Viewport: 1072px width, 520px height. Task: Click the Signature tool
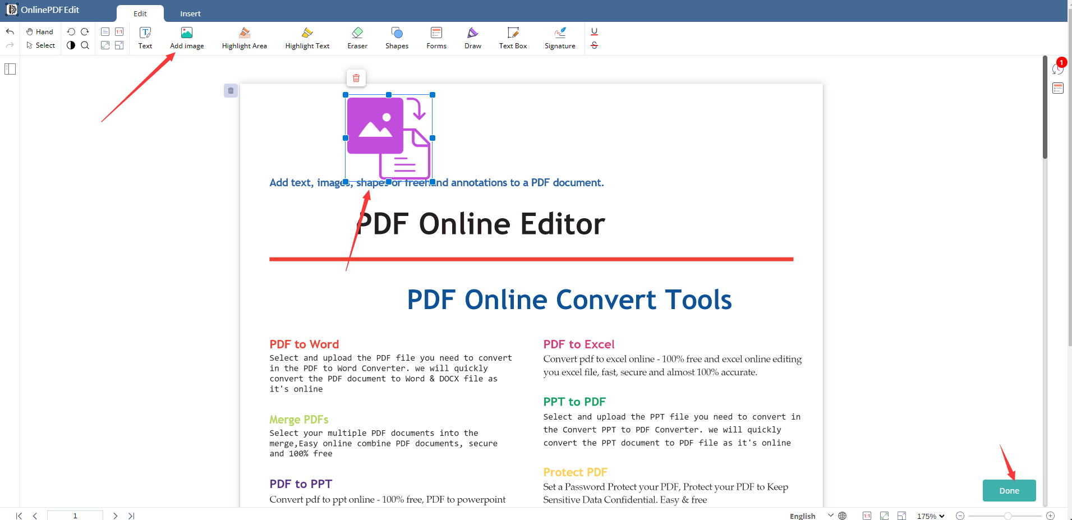click(559, 38)
